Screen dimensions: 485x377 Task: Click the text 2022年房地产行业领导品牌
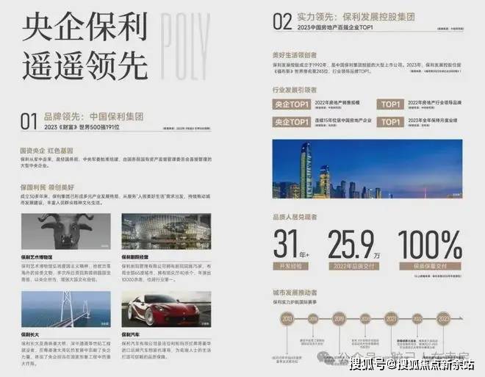point(434,103)
